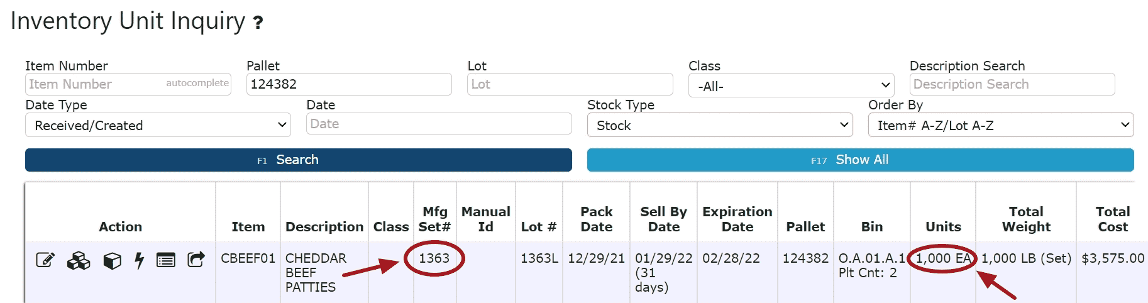The width and height of the screenshot is (1148, 303).
Task: Click the edit pencil icon in Action column
Action: 45,260
